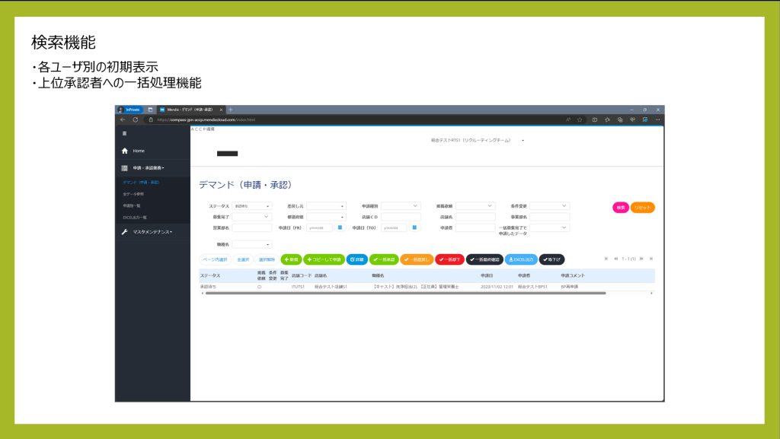Viewport: 780px width, 439px height.
Task: Open the ステータス dropdown
Action: coord(251,206)
